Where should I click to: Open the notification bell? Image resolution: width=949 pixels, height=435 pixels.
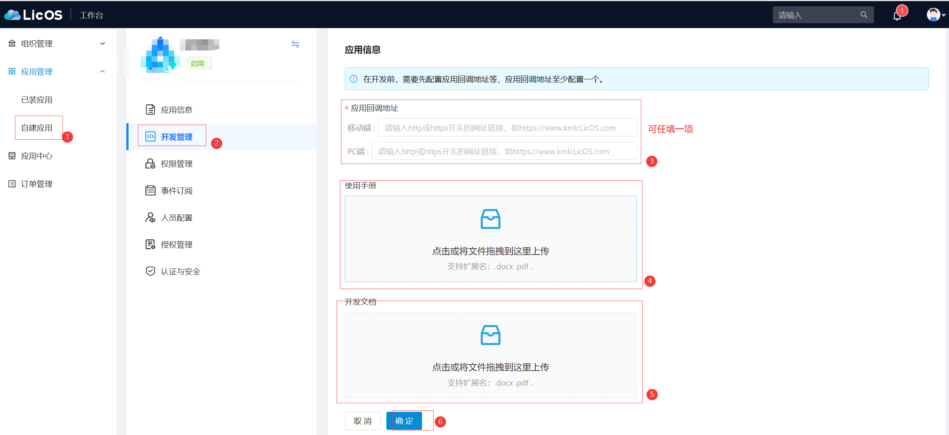897,16
